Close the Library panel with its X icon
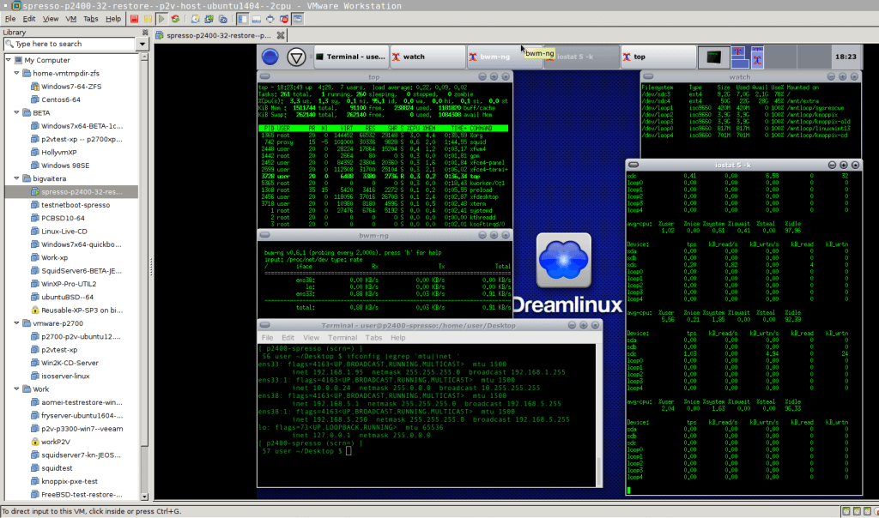This screenshot has width=879, height=518. coord(145,33)
